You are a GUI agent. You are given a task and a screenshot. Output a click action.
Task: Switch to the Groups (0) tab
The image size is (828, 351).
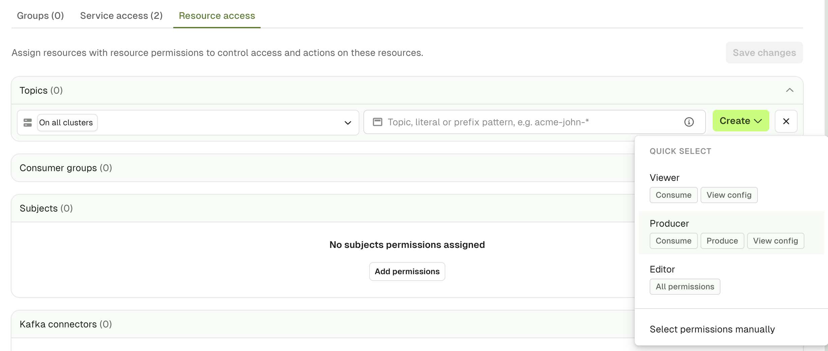coord(40,15)
